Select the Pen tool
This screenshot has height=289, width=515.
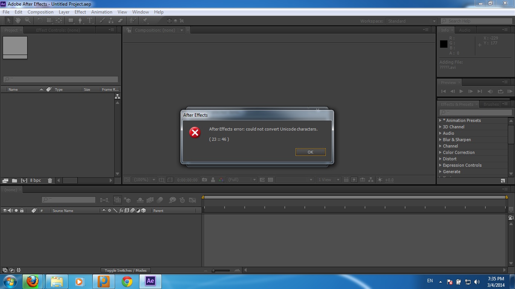coord(80,21)
